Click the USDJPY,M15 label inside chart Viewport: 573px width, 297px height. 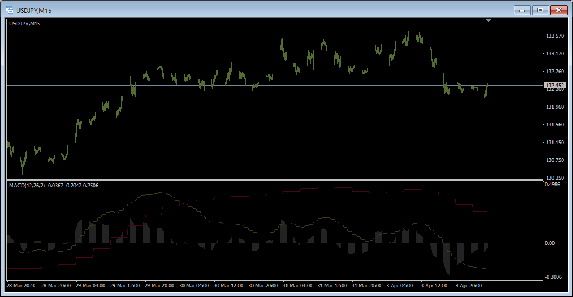24,23
